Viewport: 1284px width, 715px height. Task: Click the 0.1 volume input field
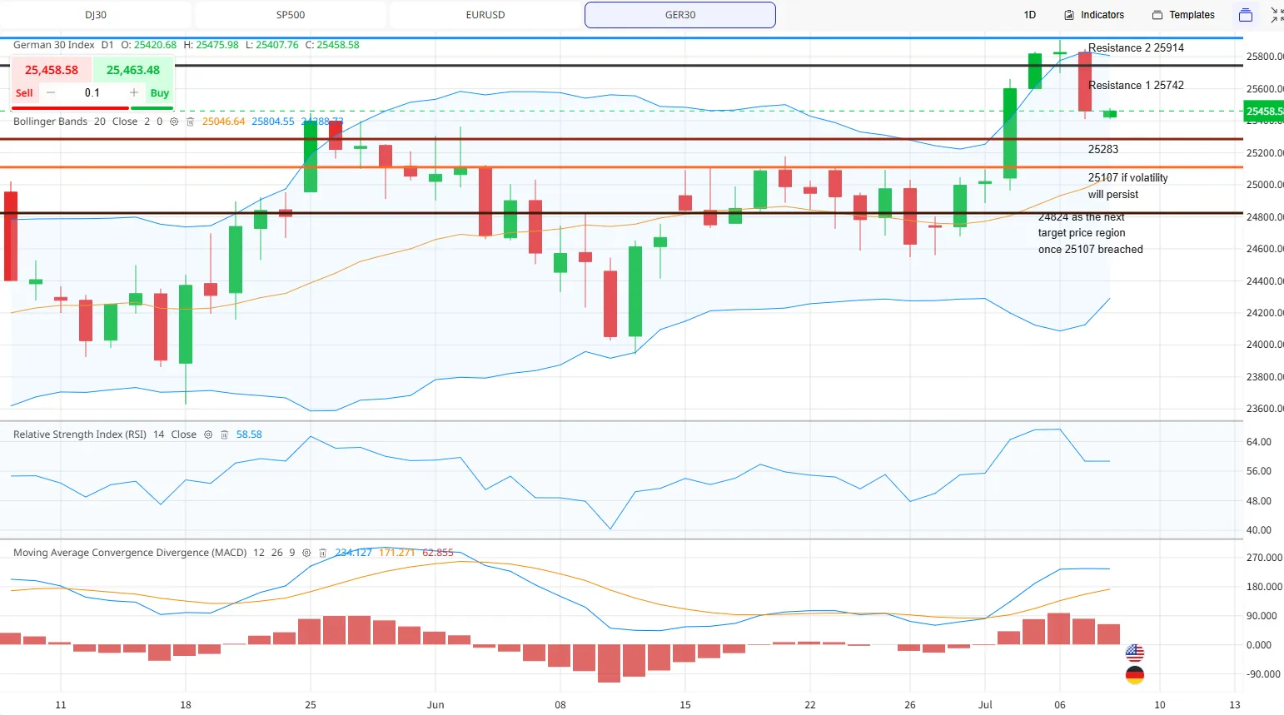92,92
